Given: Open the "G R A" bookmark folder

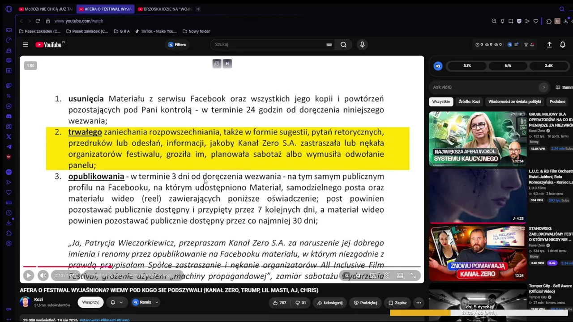Looking at the screenshot, I should pos(122,31).
